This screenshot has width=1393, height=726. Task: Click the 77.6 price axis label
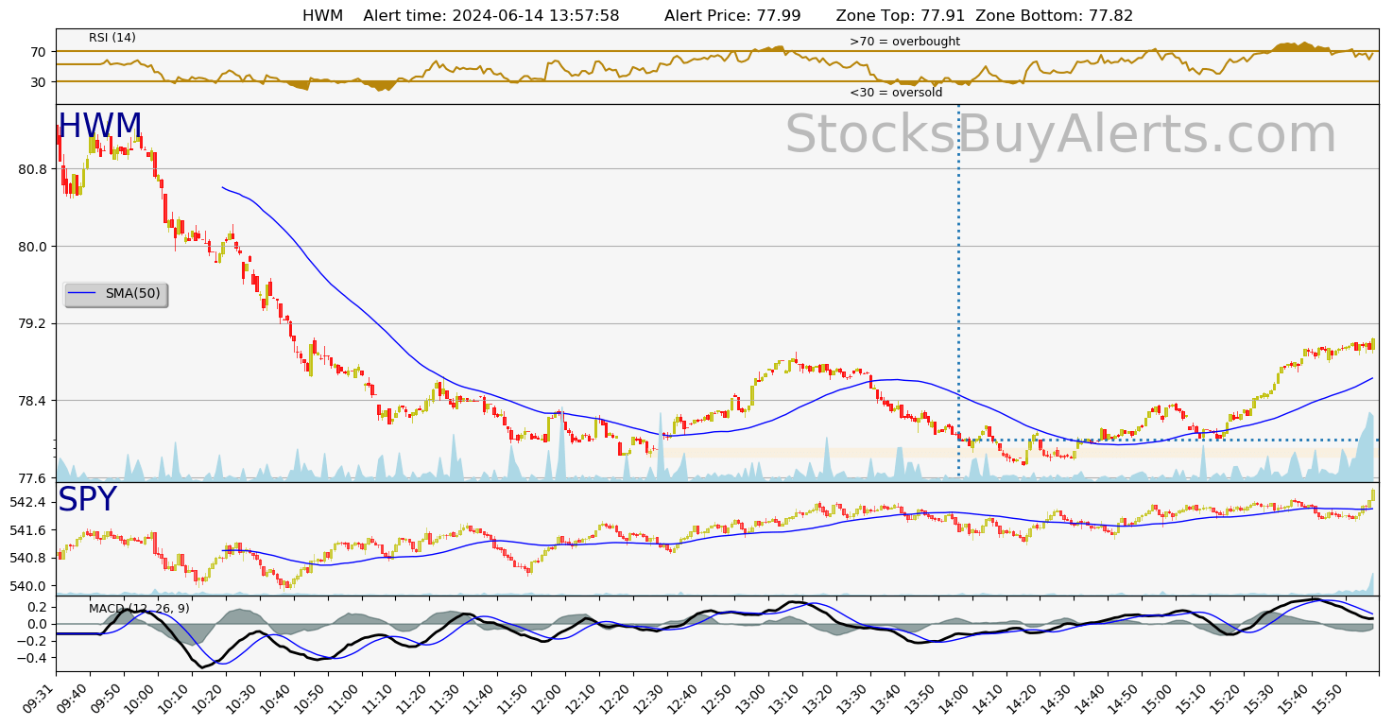pyautogui.click(x=30, y=478)
